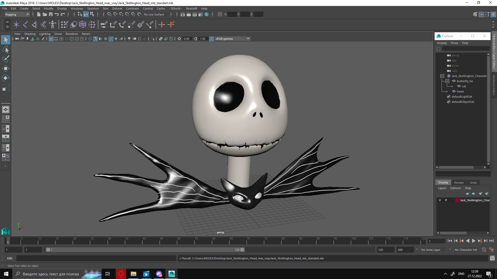
Task: Select defaultLightSet in Outliner
Action: 462,97
